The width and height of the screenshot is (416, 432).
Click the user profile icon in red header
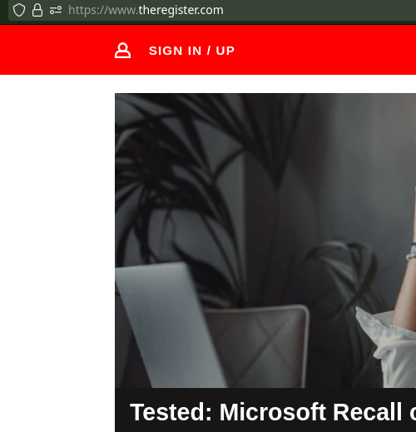click(122, 51)
